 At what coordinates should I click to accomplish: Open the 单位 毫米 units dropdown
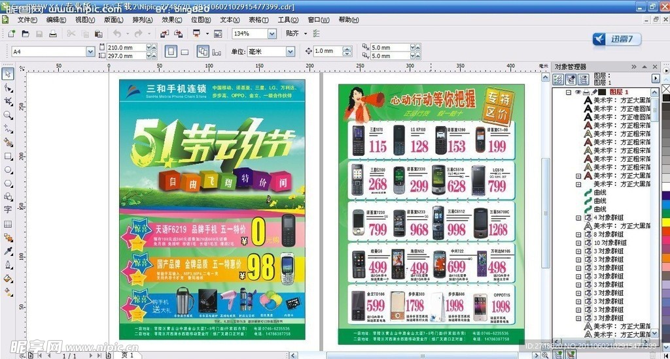point(291,52)
